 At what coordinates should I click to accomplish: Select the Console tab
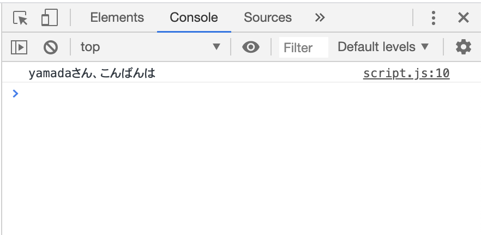(194, 17)
